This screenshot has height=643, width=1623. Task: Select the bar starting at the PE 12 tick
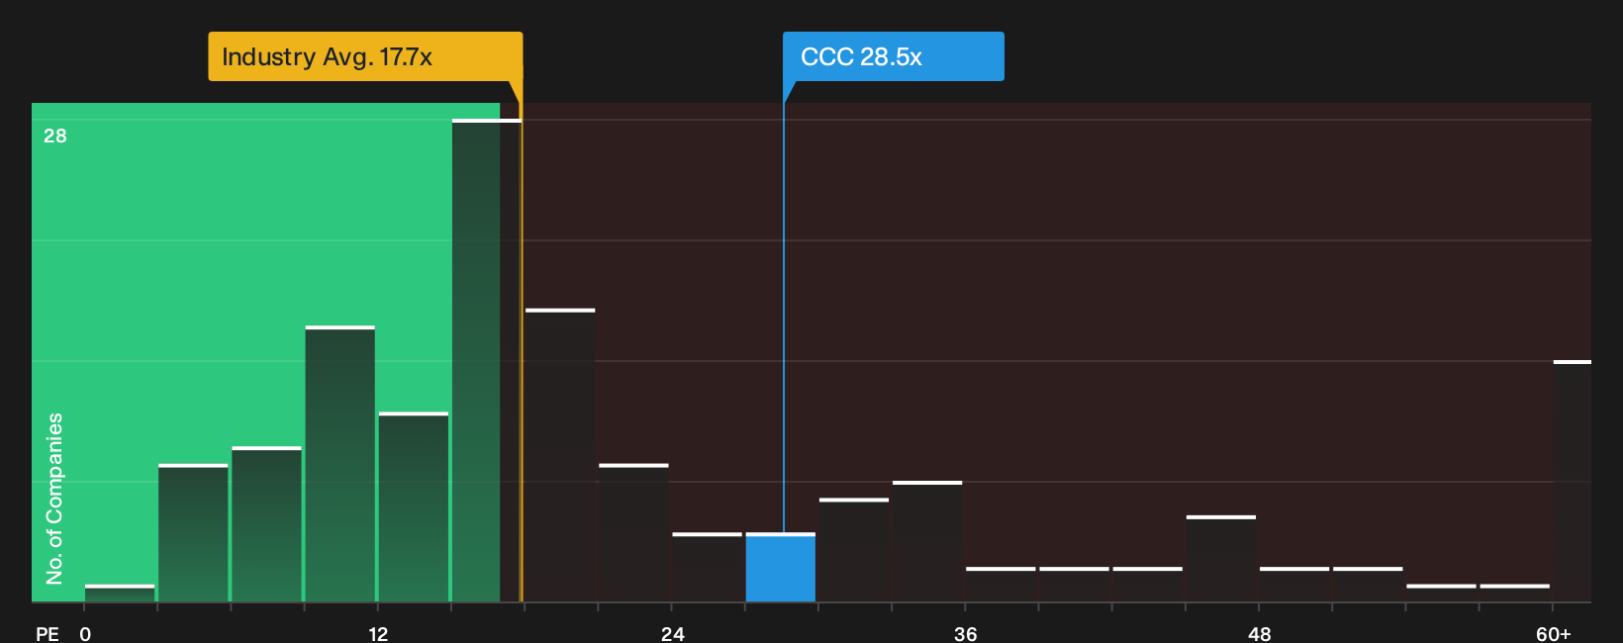click(414, 506)
